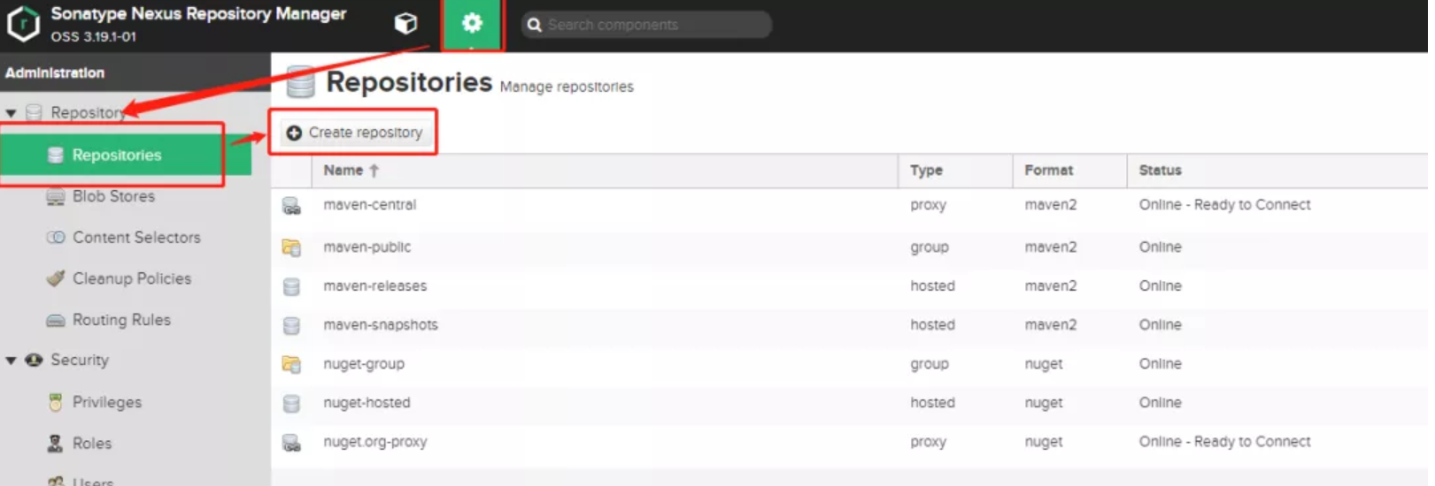This screenshot has width=1435, height=486.
Task: Open the Browse cube icon in header
Action: pos(405,24)
